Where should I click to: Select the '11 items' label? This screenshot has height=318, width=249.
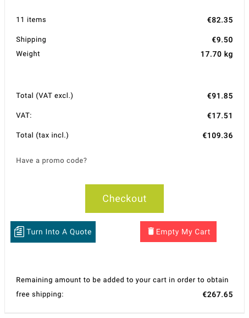pyautogui.click(x=31, y=20)
